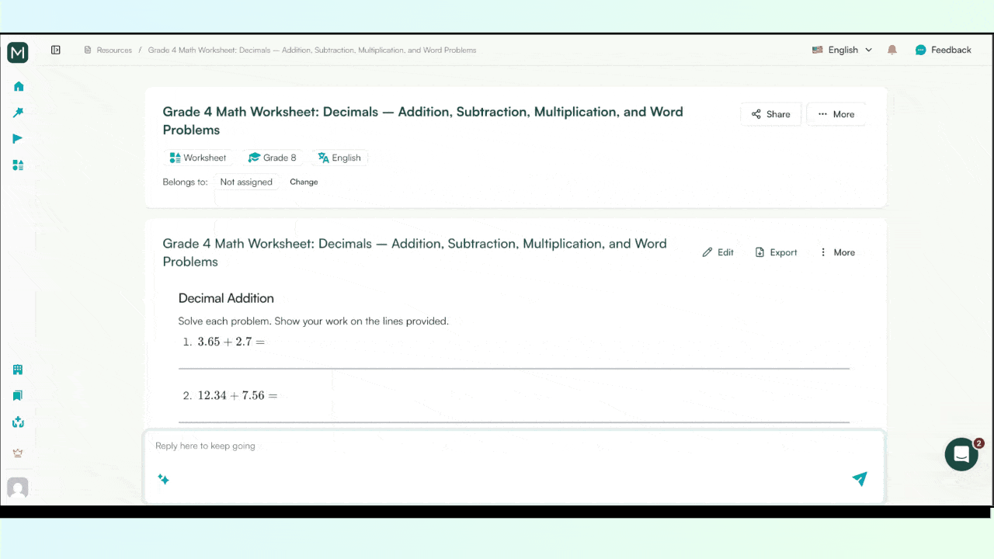Click 'Belongs to:' label

coord(185,182)
